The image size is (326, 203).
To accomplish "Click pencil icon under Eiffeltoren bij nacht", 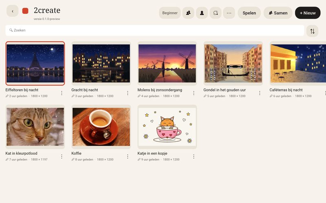I will click(7, 96).
